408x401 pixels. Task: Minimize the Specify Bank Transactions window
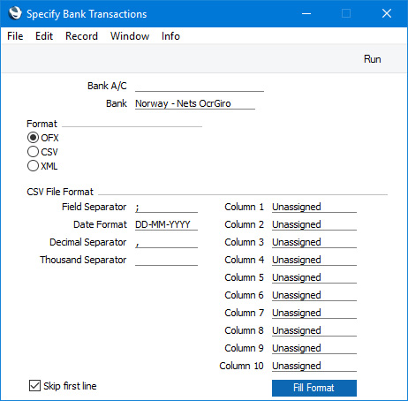[x=306, y=13]
